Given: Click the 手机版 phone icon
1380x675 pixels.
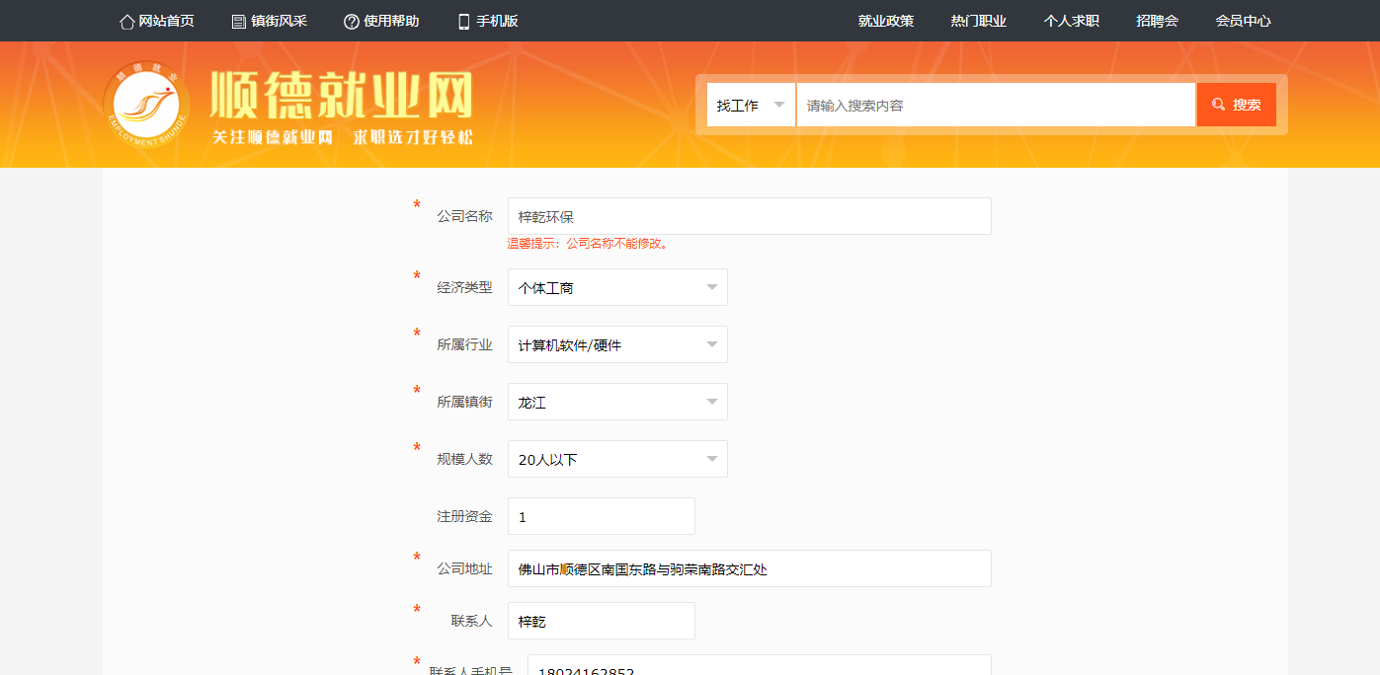Looking at the screenshot, I should (x=463, y=22).
